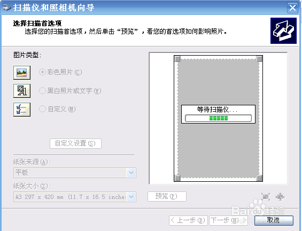The height and width of the screenshot is (231, 302).
Task: Cancel the wizard with 取消
Action: coord(274,220)
